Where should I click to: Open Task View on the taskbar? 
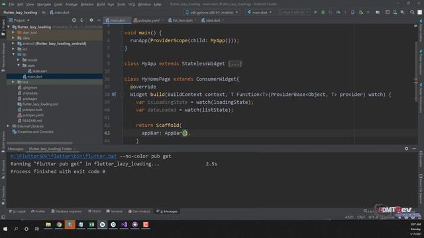tap(37, 229)
